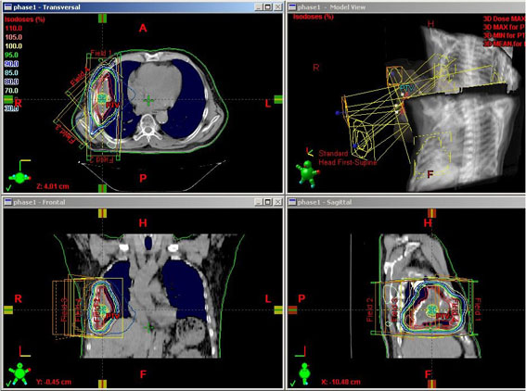Open the Sagittal window system menu icon
Viewport: 526px width, 391px height.
pos(292,202)
